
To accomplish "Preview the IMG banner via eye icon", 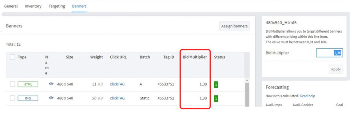I will point(51,98).
